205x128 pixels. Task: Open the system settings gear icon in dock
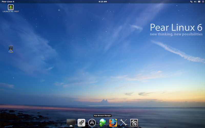tap(134, 123)
